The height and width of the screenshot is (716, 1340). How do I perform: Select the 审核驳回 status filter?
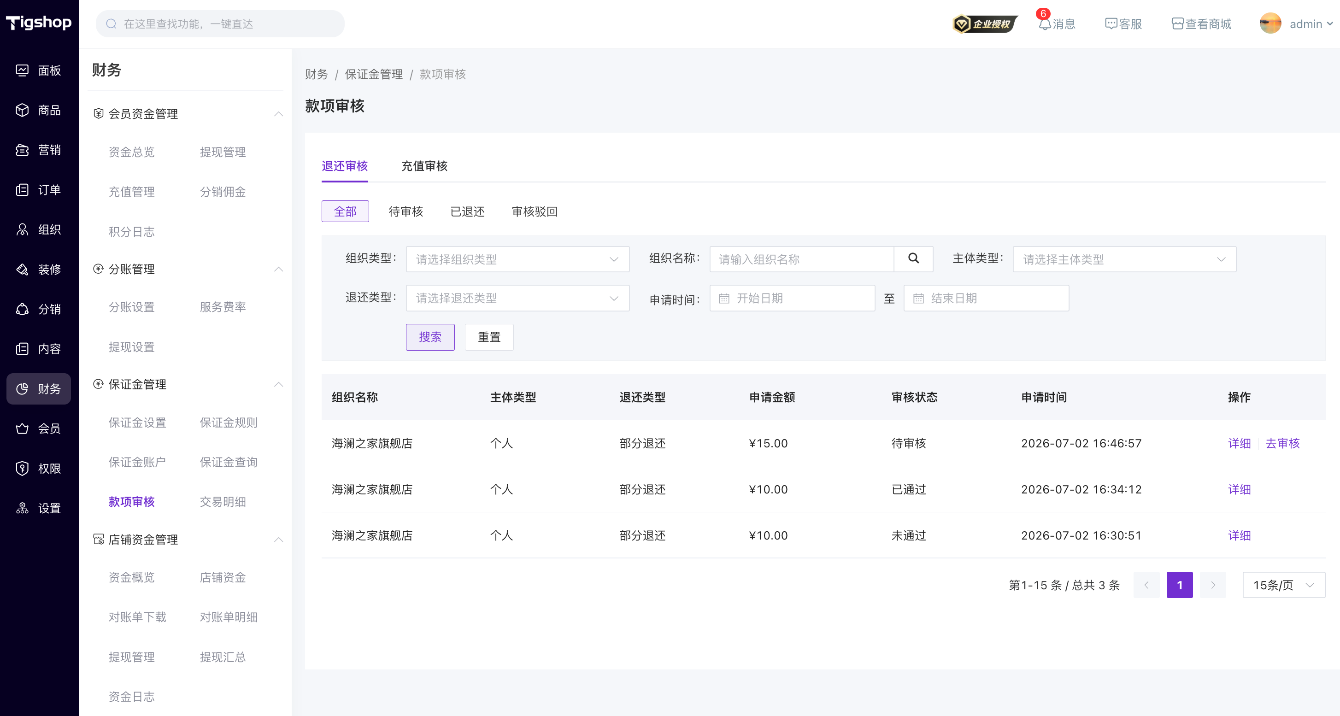(x=534, y=211)
